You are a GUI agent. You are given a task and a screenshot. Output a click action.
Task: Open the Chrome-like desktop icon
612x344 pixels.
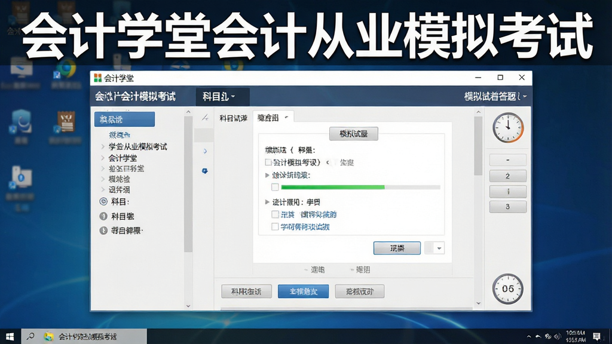66,70
